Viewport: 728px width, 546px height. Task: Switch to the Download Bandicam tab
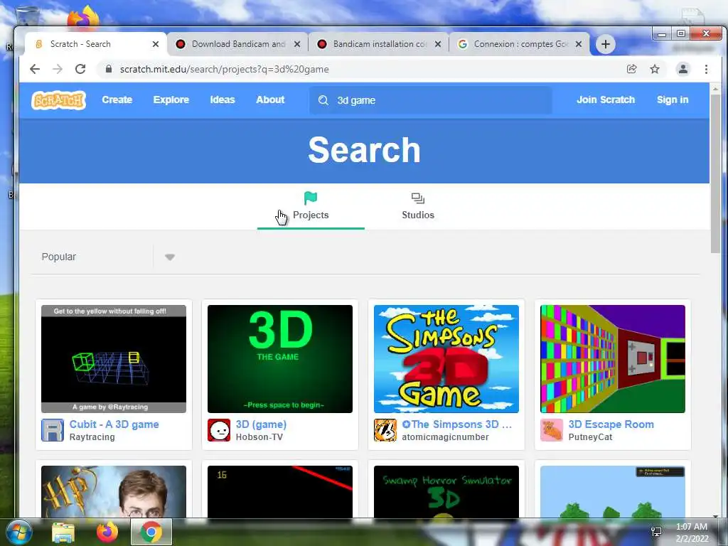coord(237,44)
